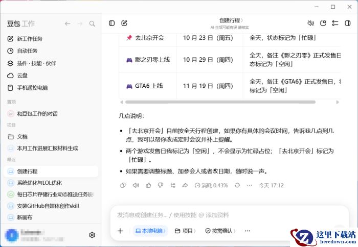The height and width of the screenshot is (247, 358).
Task: Open the 项目 selector dropdown
Action: (185, 231)
